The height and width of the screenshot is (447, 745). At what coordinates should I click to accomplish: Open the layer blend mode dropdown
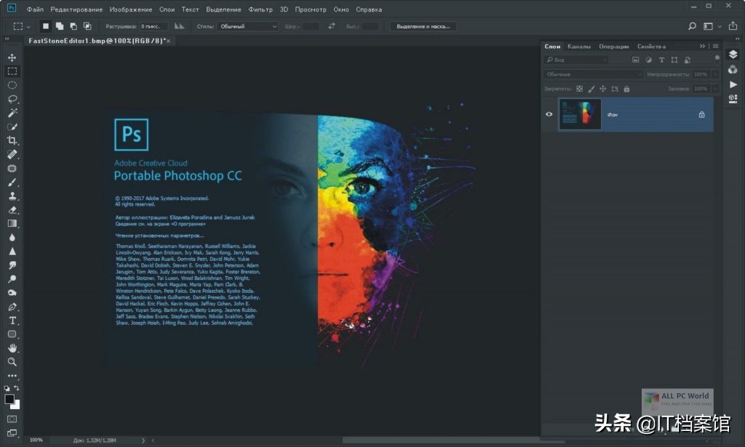coord(594,74)
